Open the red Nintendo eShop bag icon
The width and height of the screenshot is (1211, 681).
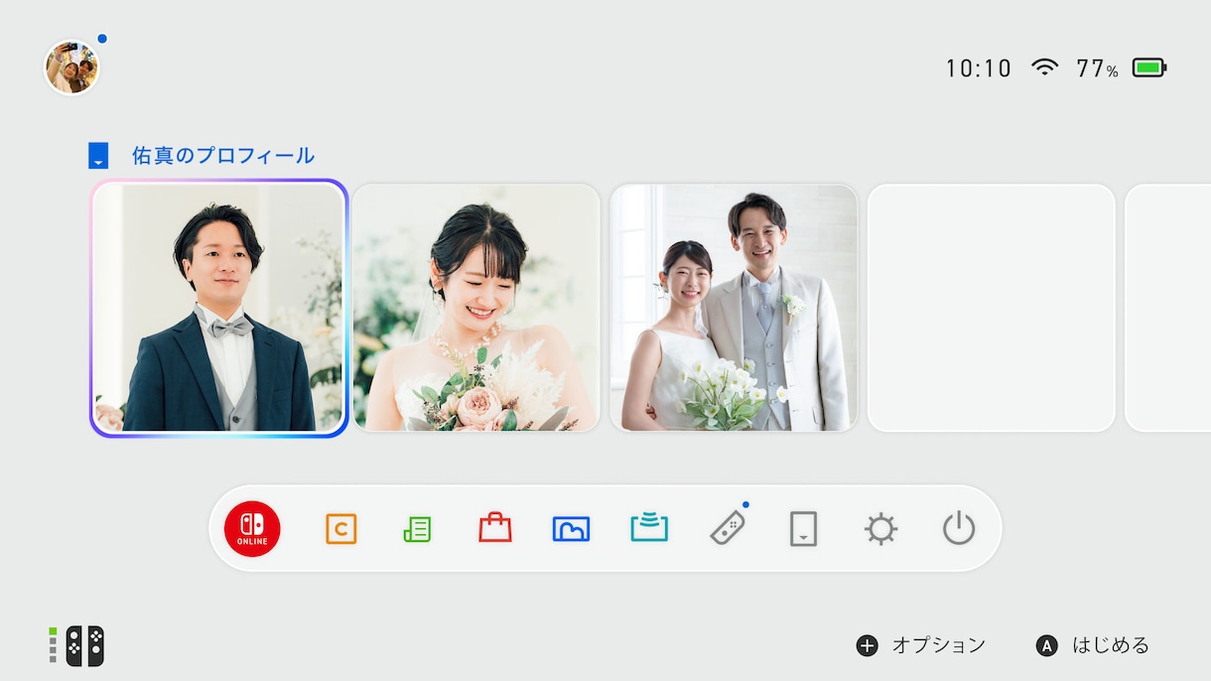click(495, 528)
